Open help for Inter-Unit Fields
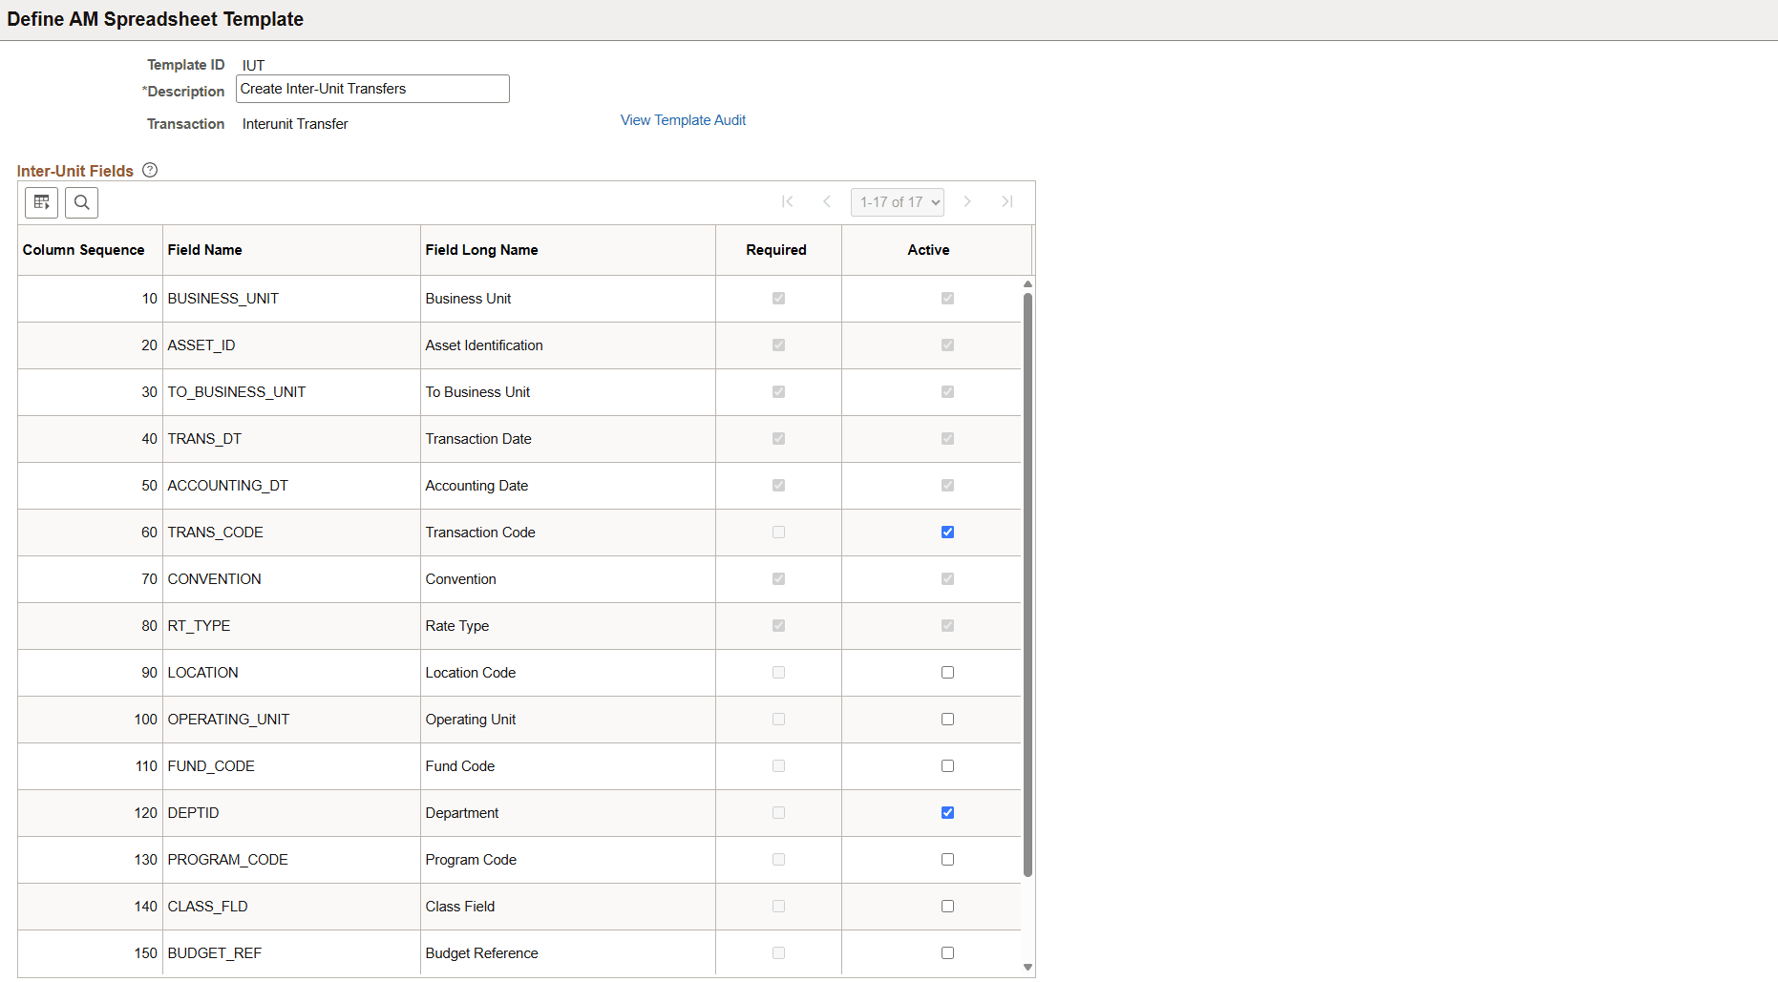Screen dimensions: 1778x982 pos(150,170)
